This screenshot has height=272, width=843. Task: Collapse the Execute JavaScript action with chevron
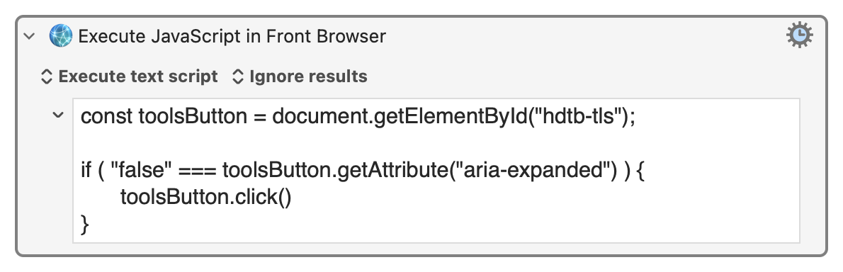click(x=30, y=36)
